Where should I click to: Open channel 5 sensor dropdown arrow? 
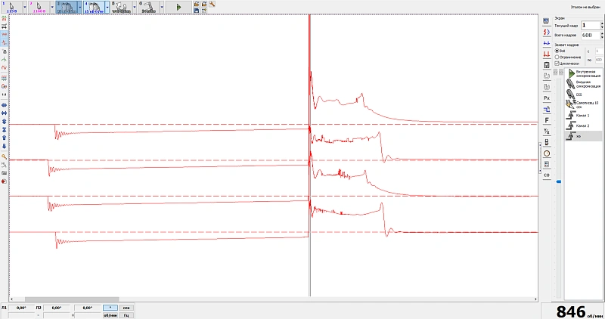135,7
